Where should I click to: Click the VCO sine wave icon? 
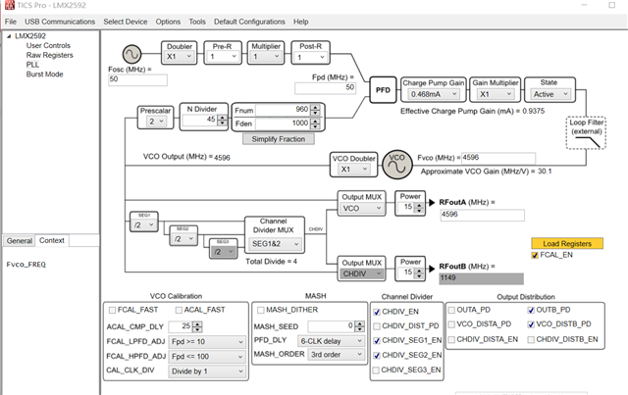(396, 164)
